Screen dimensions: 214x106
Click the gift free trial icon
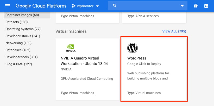click(x=196, y=6)
